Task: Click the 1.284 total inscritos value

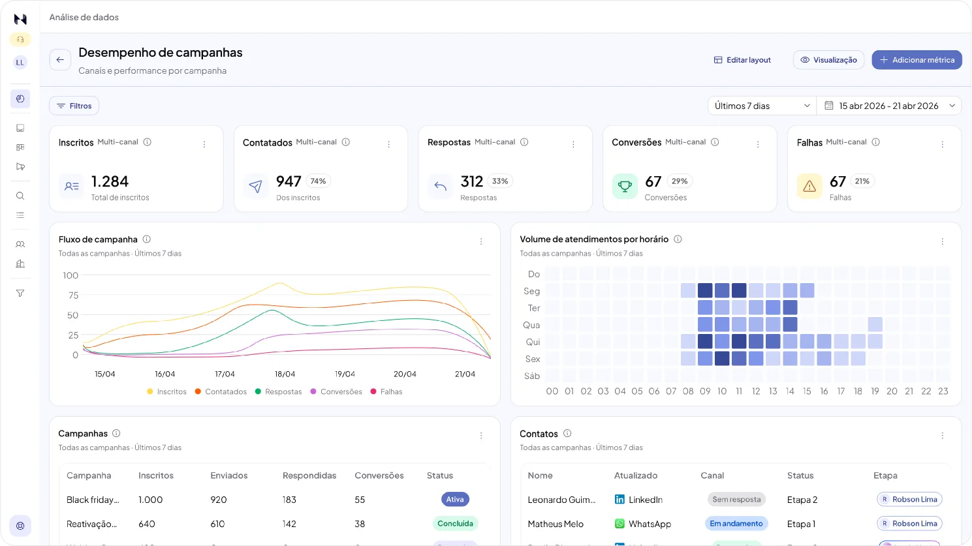Action: [110, 181]
